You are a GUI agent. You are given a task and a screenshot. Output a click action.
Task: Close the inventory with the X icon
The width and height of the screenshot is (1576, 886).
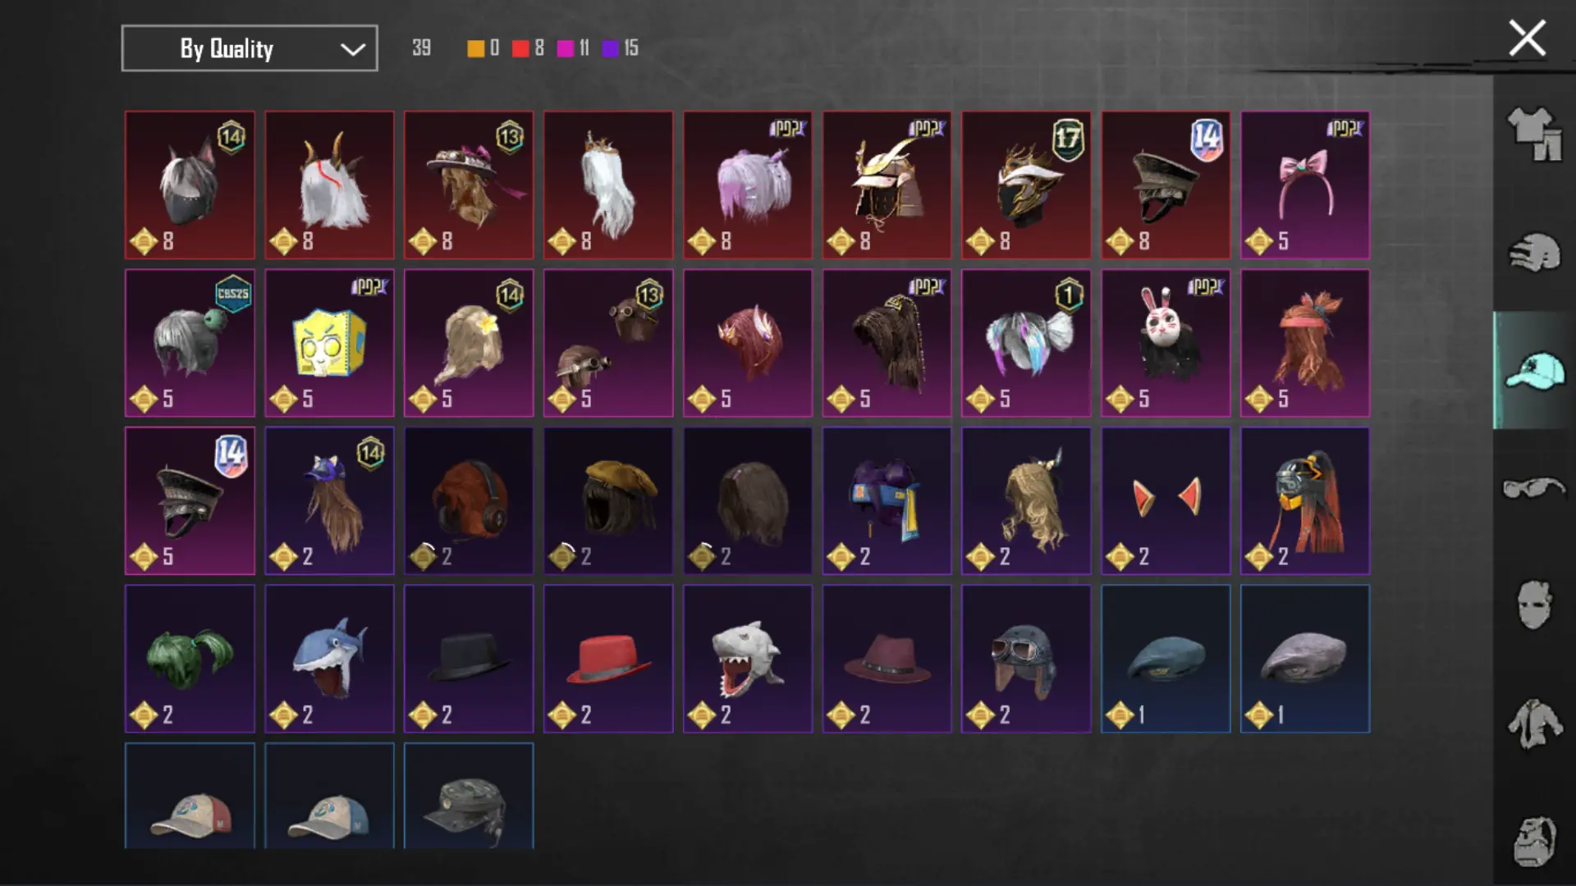point(1527,39)
